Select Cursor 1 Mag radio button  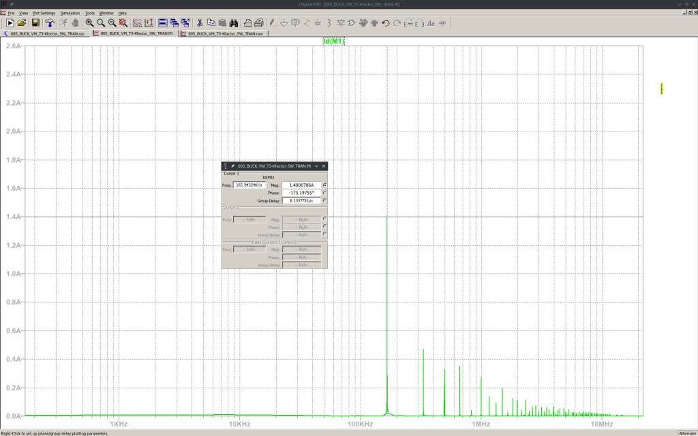[324, 185]
